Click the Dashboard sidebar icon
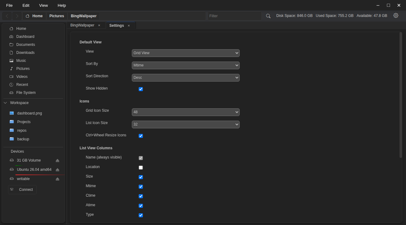406x225 pixels. [11, 37]
